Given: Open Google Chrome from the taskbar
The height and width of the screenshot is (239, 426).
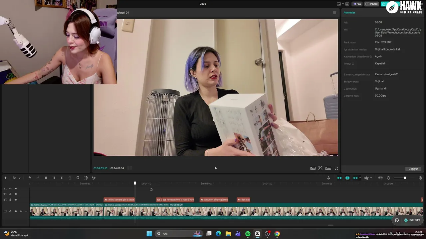Looking at the screenshot, I should (277, 234).
